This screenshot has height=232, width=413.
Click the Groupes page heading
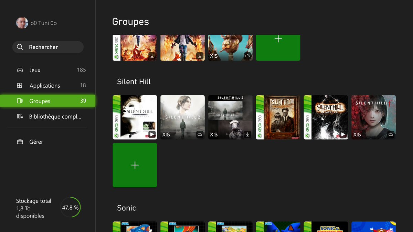(130, 22)
